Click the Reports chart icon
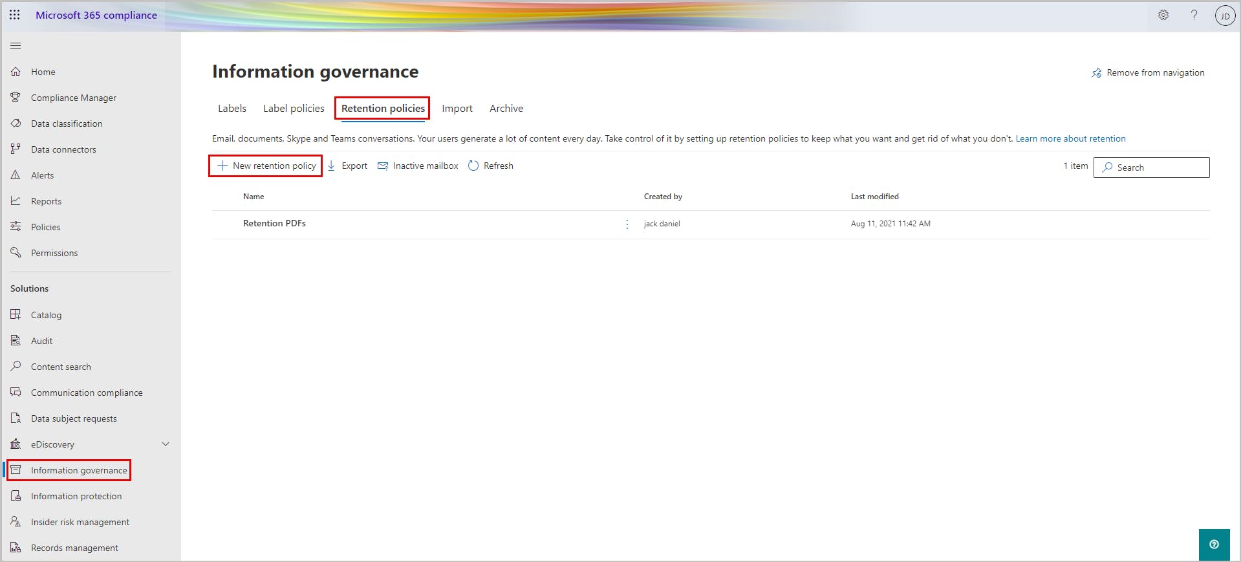 point(16,201)
